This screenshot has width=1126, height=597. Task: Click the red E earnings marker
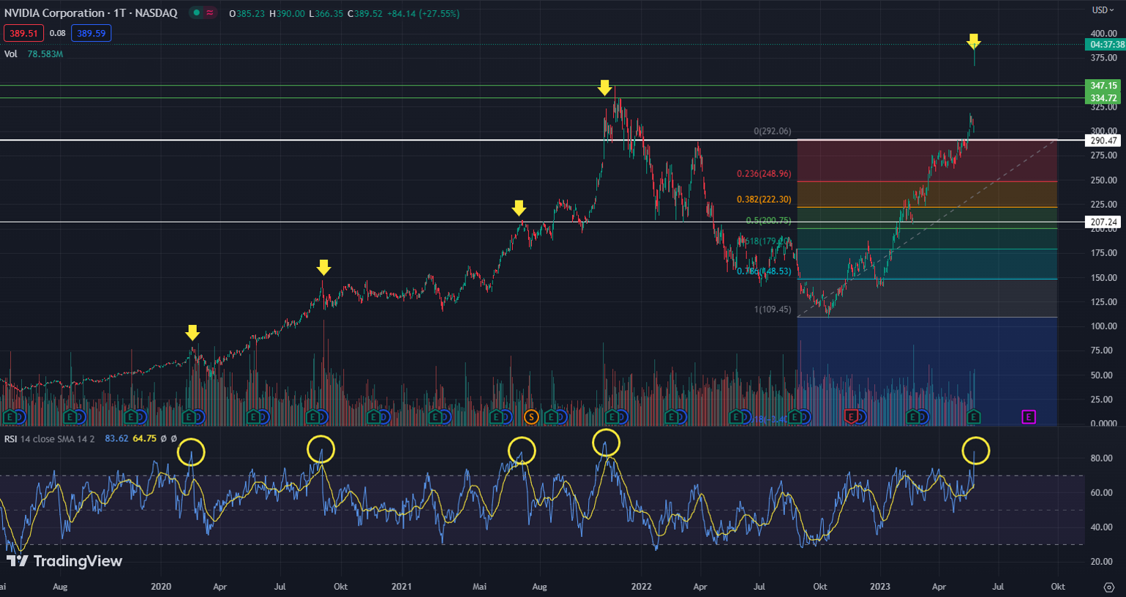tap(850, 417)
